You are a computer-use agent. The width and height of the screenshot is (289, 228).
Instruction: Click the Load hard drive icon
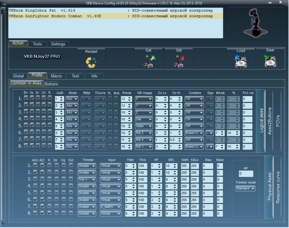click(241, 62)
